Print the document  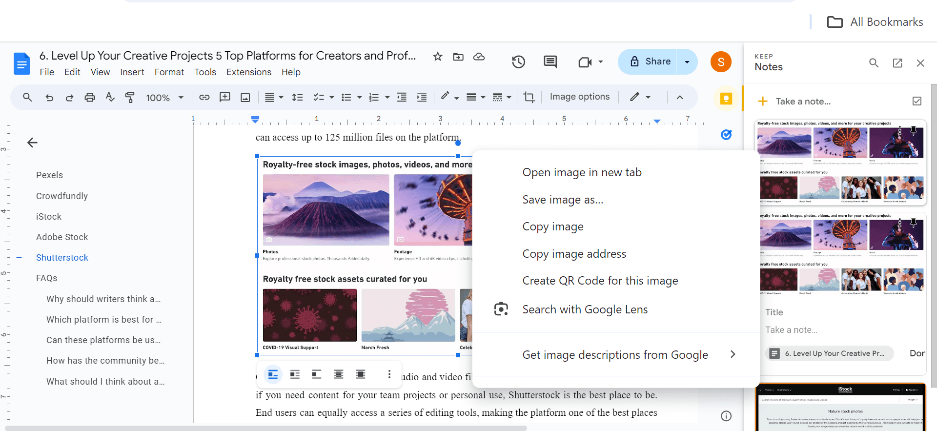coord(90,97)
